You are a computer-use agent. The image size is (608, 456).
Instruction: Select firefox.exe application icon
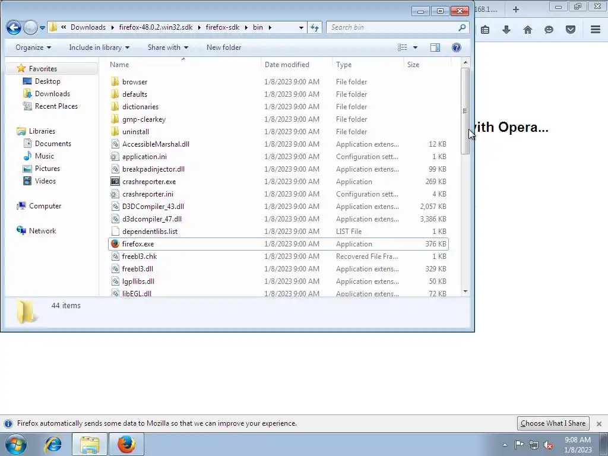point(115,244)
